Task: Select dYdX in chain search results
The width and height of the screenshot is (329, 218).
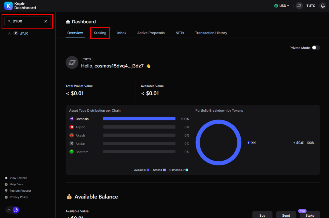Action: 24,33
